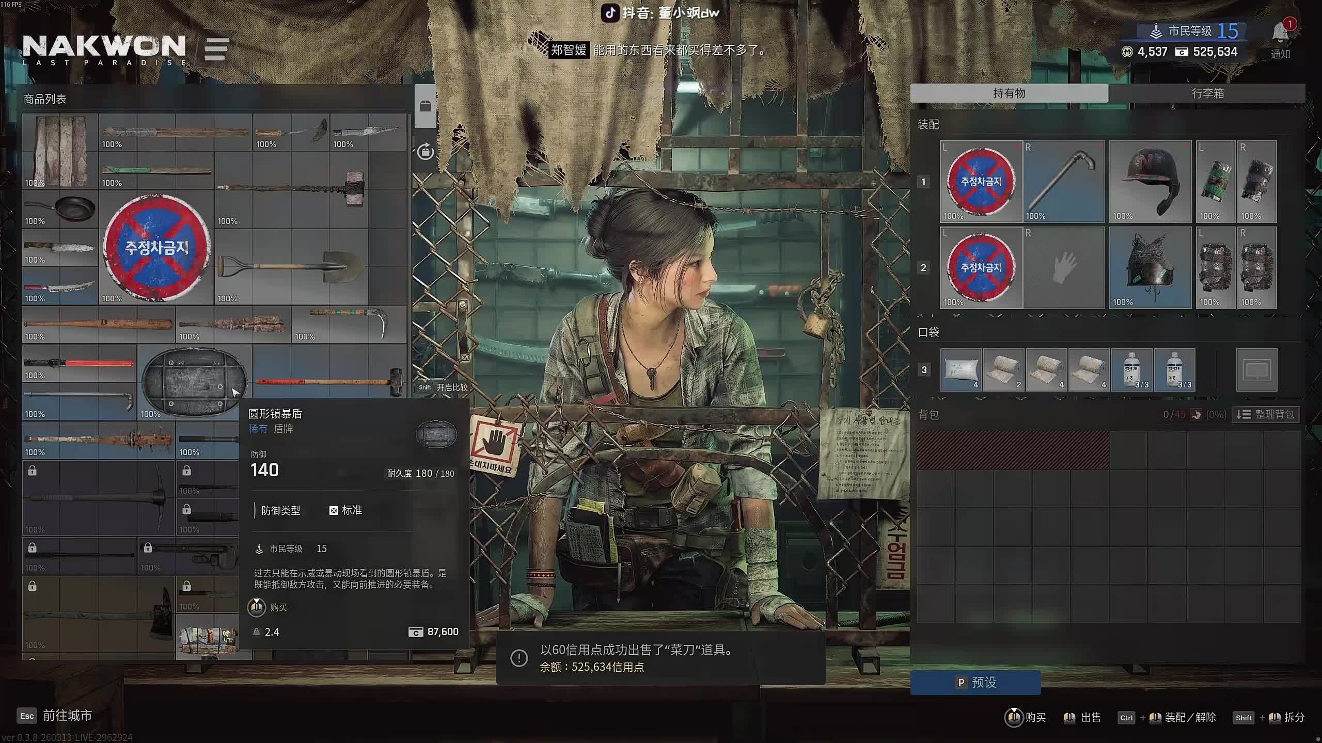Screen dimensions: 1322x743
Task: Select the large no-parking sign shield in shop
Action: 156,248
